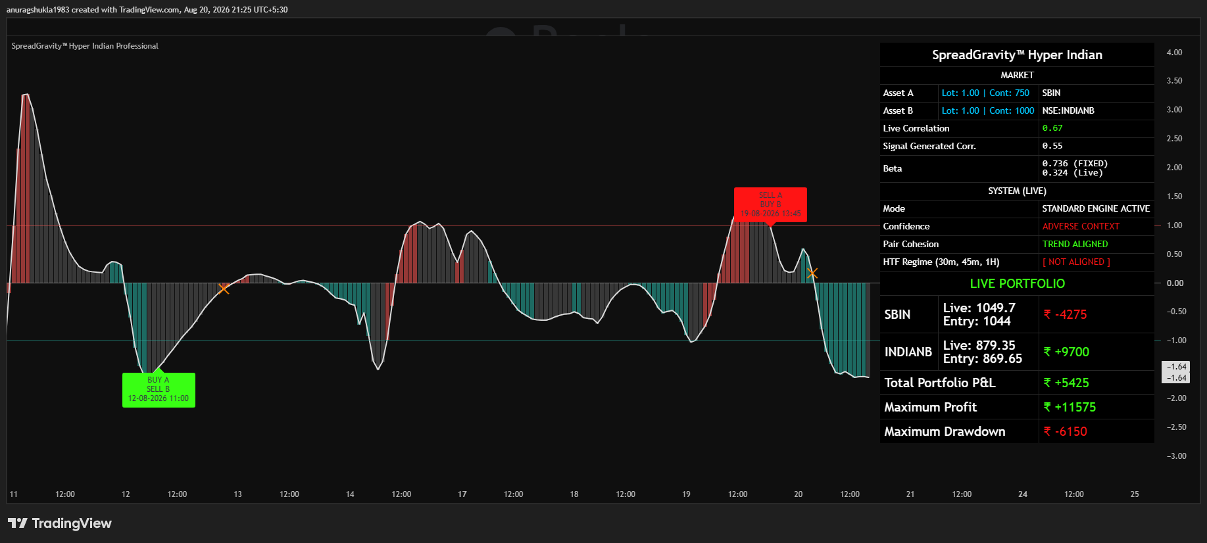Click the -3.00 level on the price axis
The height and width of the screenshot is (543, 1207).
click(1176, 456)
